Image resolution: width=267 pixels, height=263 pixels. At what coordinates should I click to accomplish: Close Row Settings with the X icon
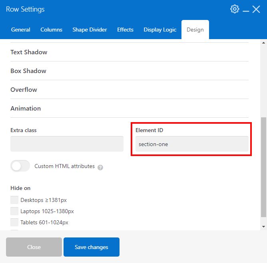click(x=256, y=9)
